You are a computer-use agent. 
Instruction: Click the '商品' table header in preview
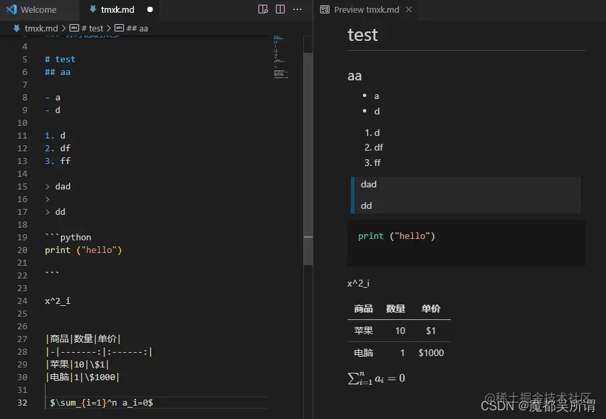[364, 309]
